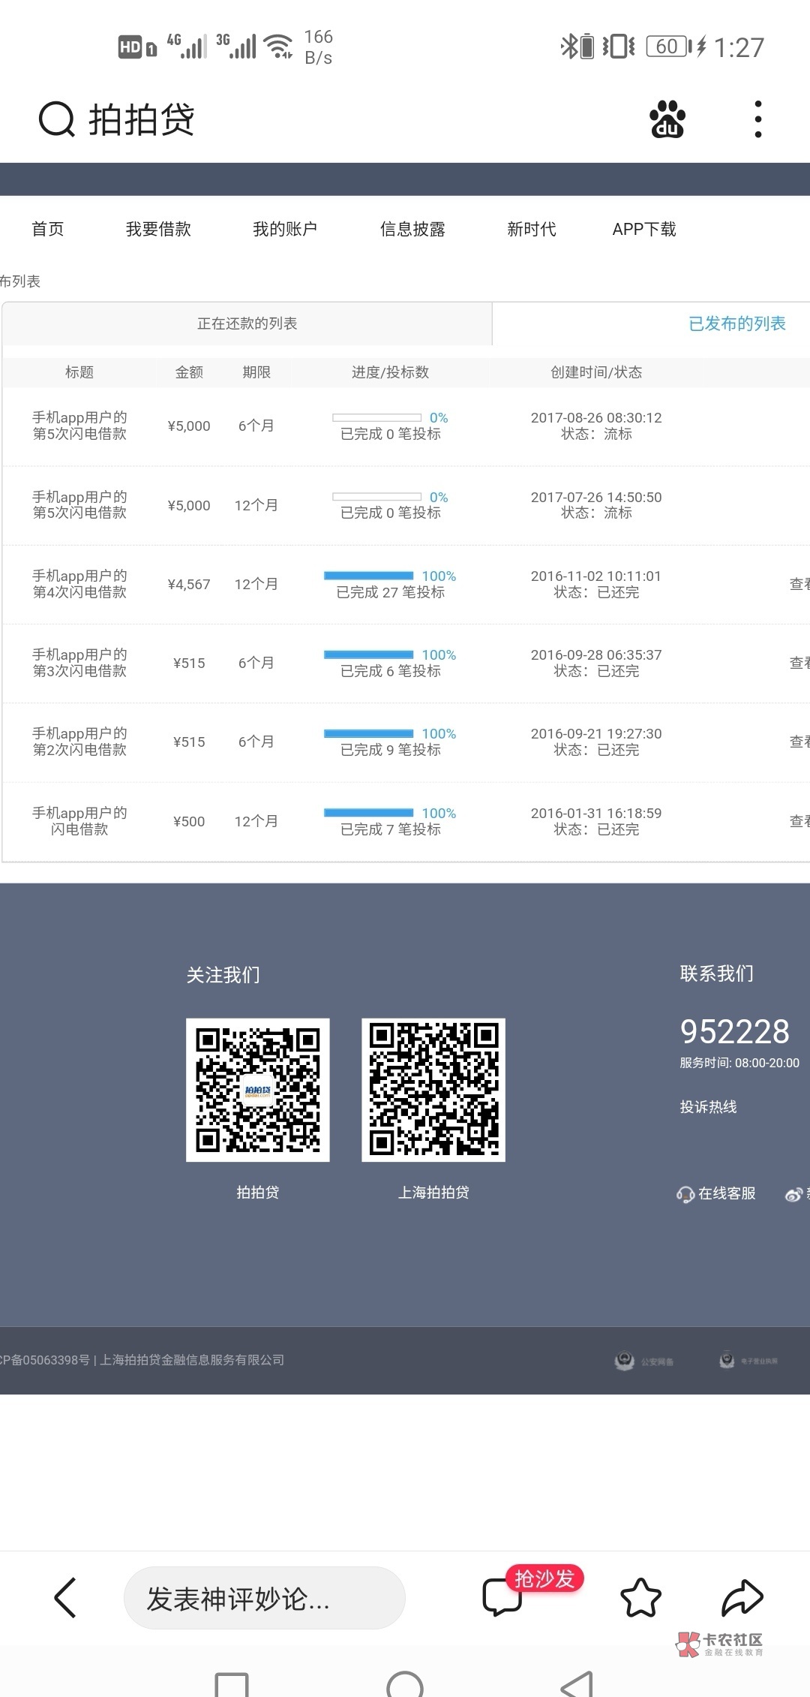Tap the 上海拍拍贷 QR code image
Screen dimensions: 810x1697
[433, 1090]
